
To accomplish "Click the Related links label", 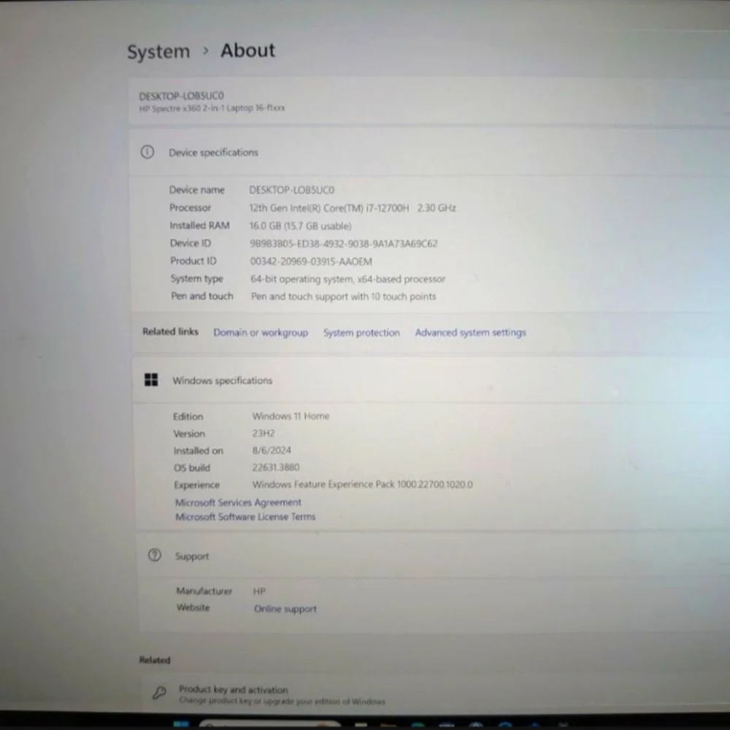I will click(170, 331).
